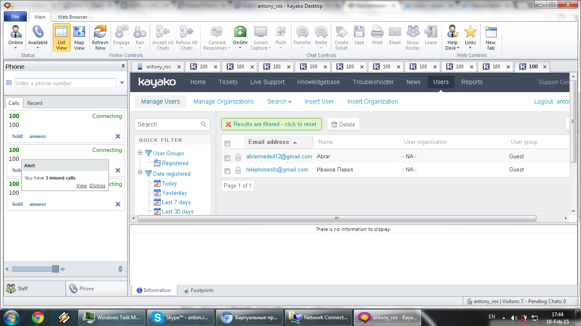Dismiss the third call with its X icon
The width and height of the screenshot is (581, 326).
(118, 204)
